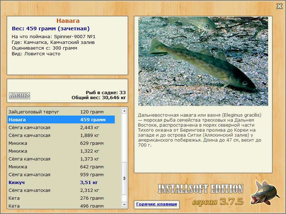Viewport: 286px width, 214px height.
Task: Click the 'Вес: 459 грамм (зачетная)' line
Action: 51,29
